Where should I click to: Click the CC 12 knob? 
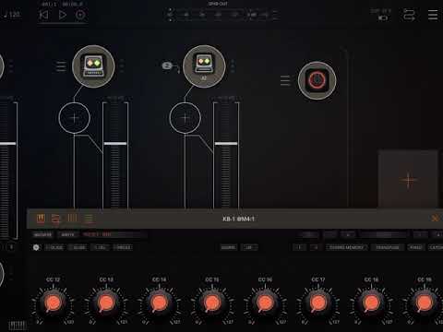tap(54, 302)
